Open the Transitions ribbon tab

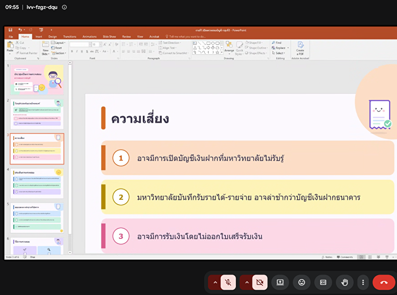(x=70, y=37)
